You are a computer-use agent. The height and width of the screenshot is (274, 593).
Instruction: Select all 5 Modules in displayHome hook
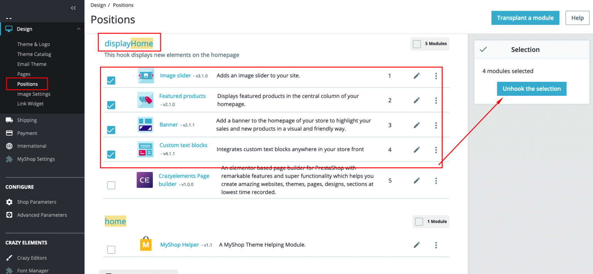click(x=417, y=44)
